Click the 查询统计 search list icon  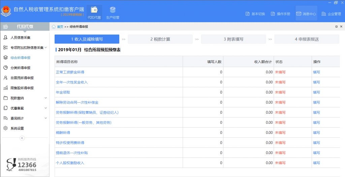tap(5, 118)
